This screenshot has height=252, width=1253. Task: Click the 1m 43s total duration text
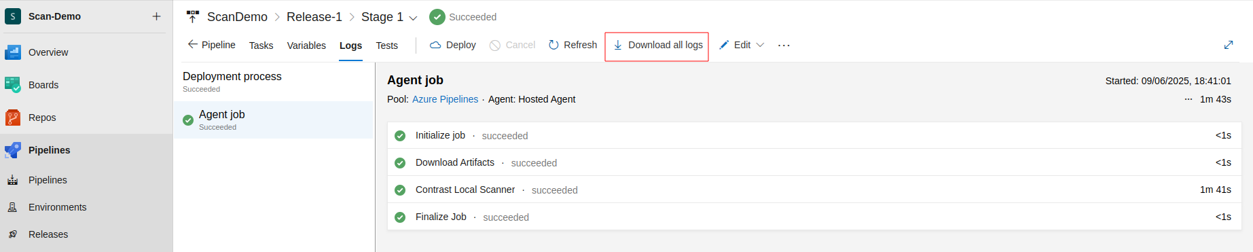pyautogui.click(x=1216, y=99)
